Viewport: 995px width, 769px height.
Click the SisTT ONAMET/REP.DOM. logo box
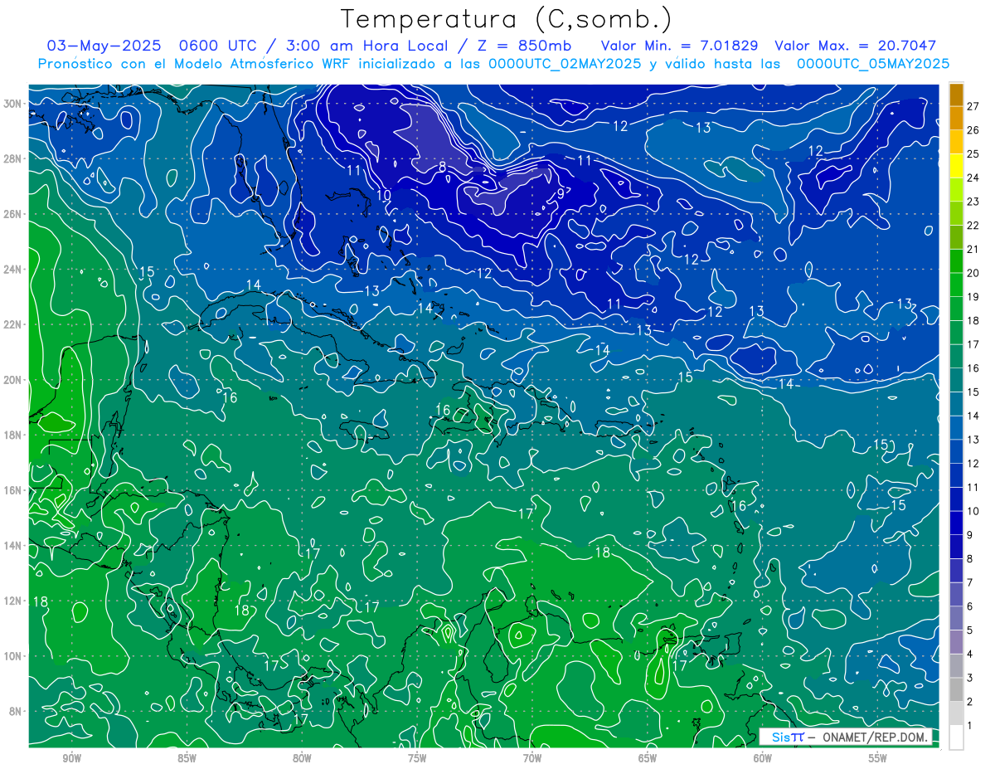pyautogui.click(x=846, y=737)
